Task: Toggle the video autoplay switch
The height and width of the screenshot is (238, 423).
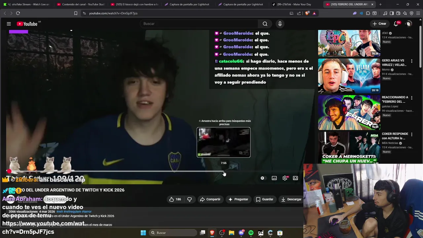Action: [262, 178]
